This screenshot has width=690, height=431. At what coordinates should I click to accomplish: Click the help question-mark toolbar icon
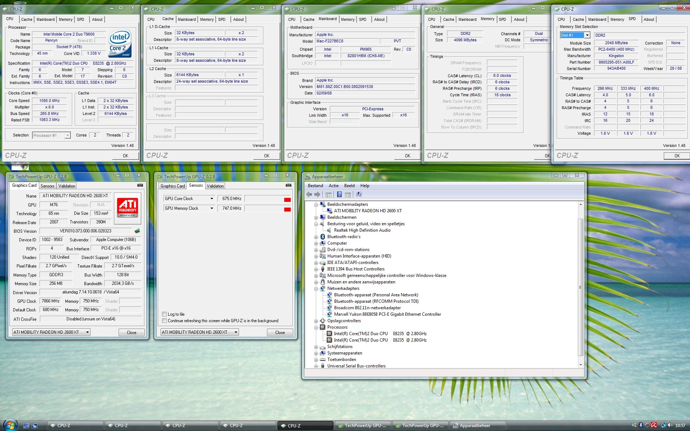pos(339,194)
